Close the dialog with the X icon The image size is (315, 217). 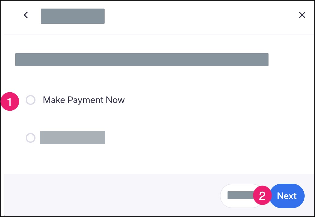[302, 15]
